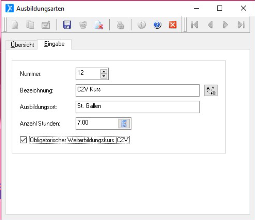Open the translation button next to Bezeichnung

tap(211, 91)
